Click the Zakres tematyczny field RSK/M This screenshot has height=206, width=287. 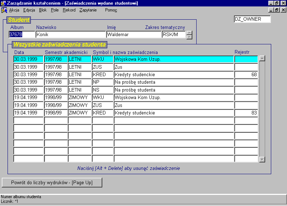click(x=174, y=34)
